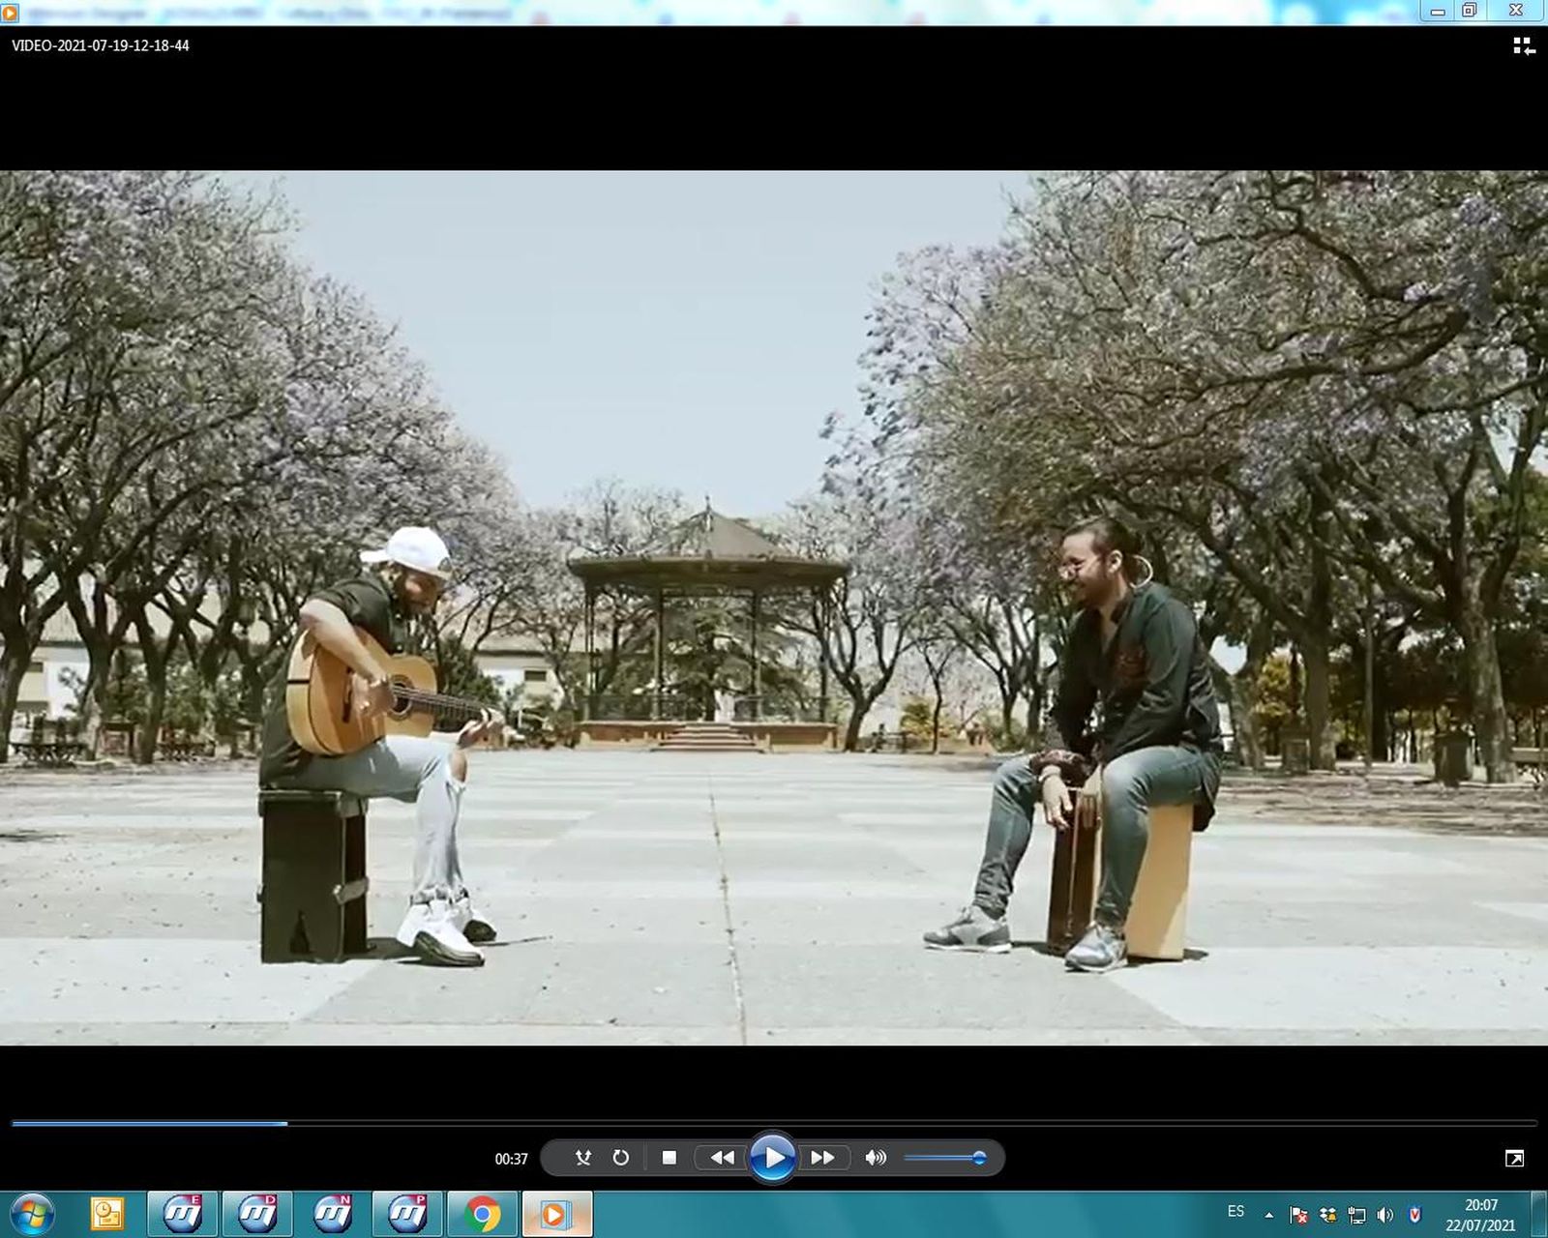Expand hidden icons in the system tray

[x=1269, y=1215]
